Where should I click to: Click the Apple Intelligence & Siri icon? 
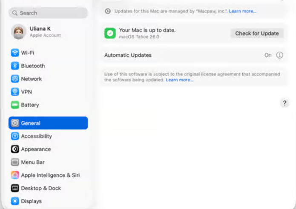point(15,175)
